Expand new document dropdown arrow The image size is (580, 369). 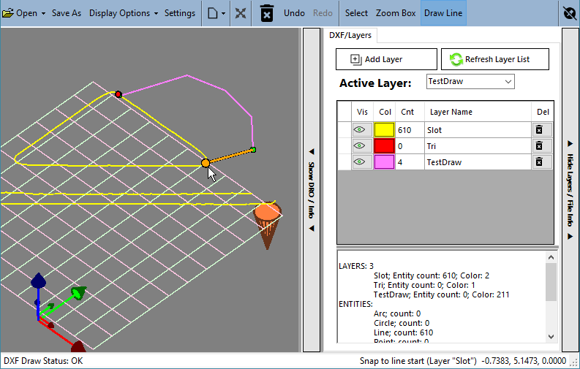point(223,13)
